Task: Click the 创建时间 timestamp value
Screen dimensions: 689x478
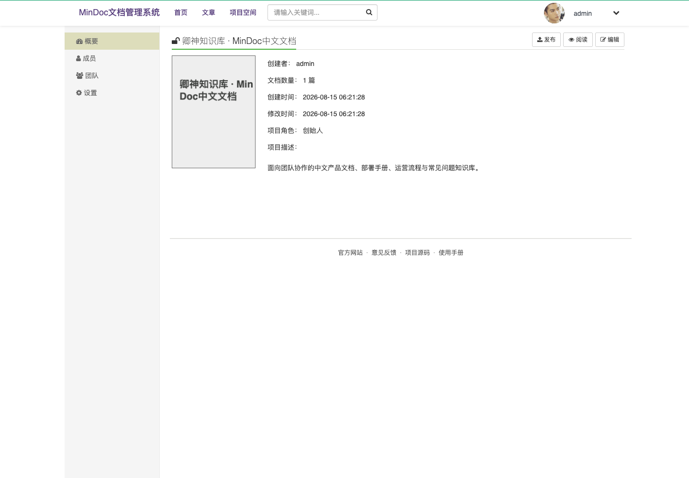Action: [x=334, y=97]
